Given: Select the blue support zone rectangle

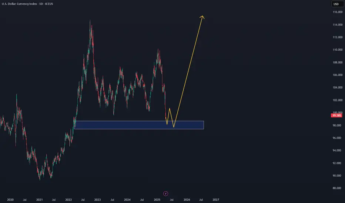Looking at the screenshot, I should (139, 125).
